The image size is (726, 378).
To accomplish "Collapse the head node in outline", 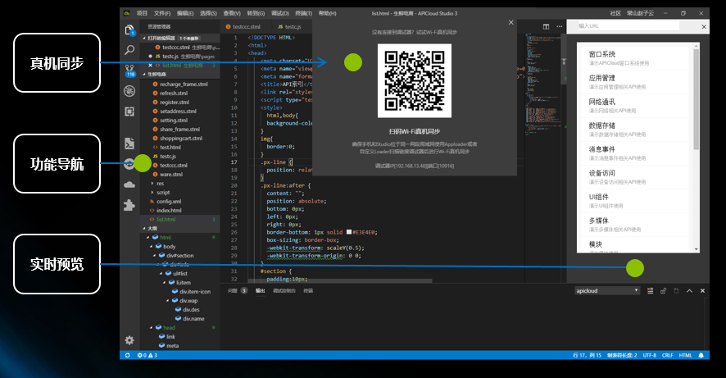I will (x=152, y=327).
